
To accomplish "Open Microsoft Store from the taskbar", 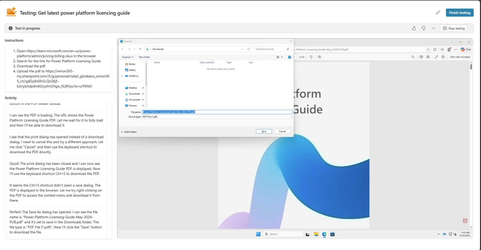I will [333, 234].
